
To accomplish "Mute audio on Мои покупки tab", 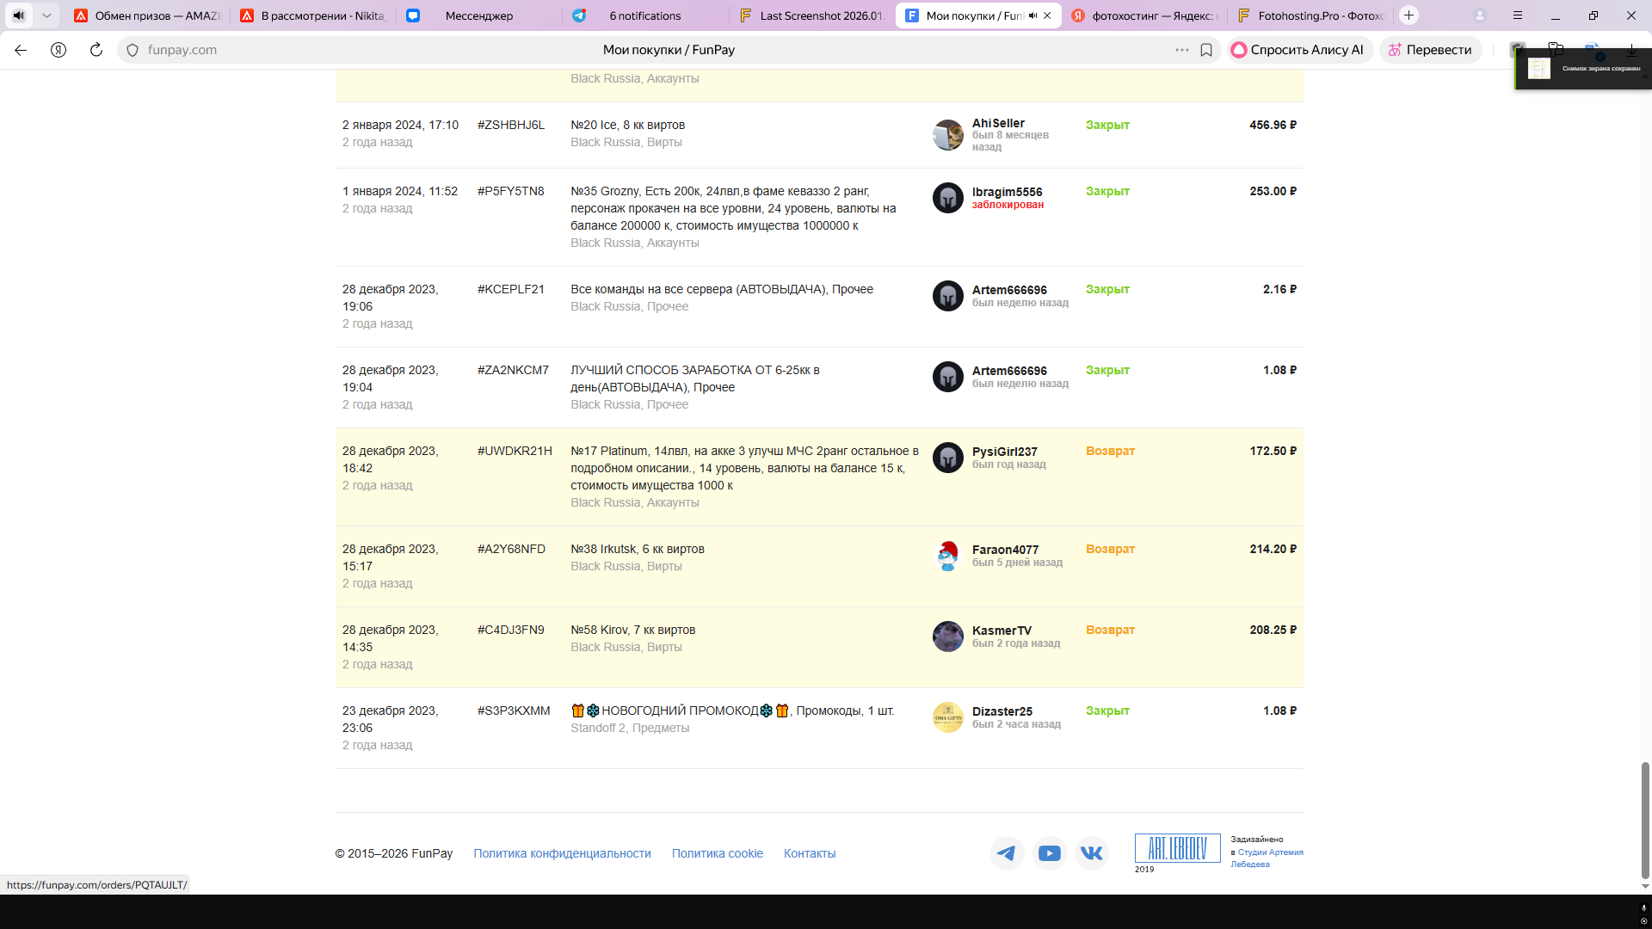I will [1032, 15].
